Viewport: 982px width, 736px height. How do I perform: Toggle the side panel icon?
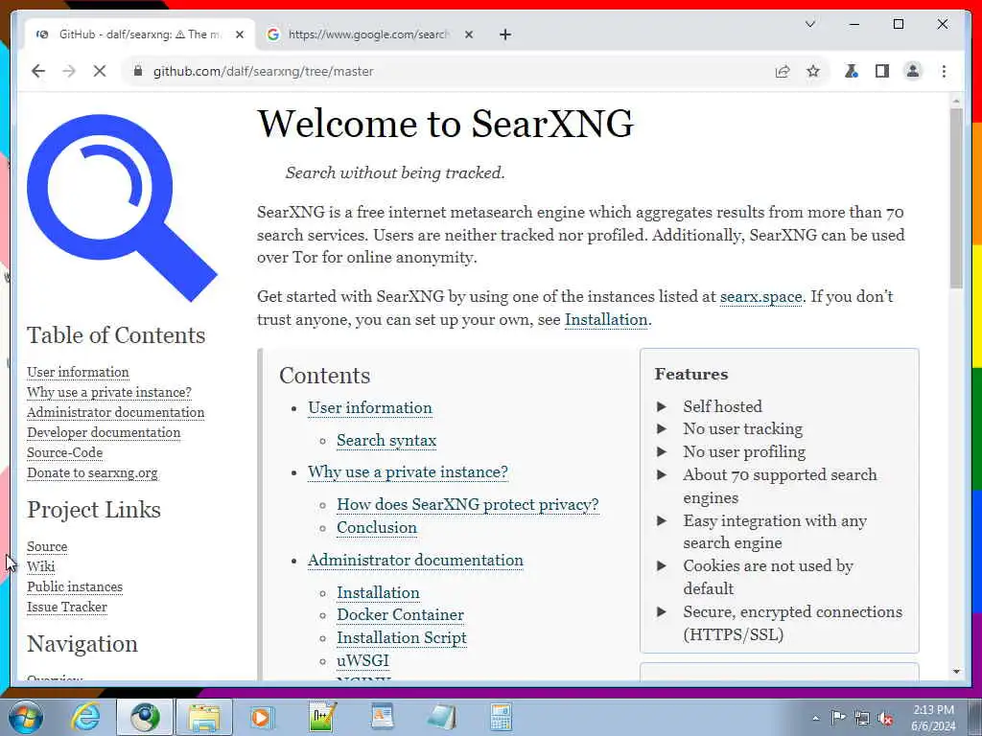[882, 71]
